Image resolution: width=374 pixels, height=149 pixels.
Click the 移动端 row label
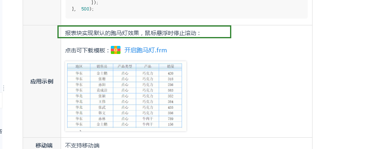[44, 145]
